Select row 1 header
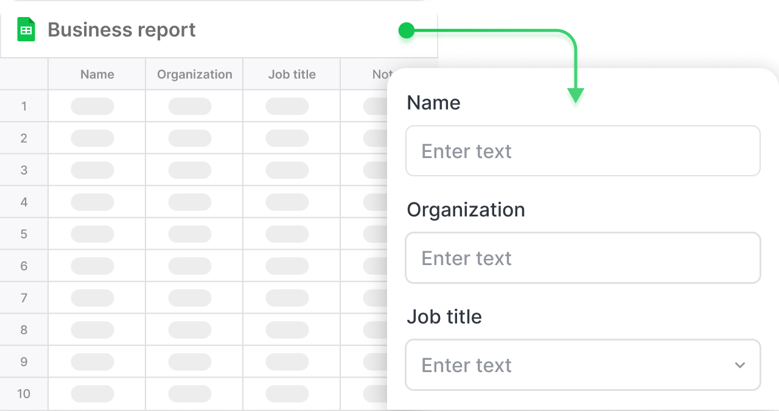This screenshot has height=411, width=779. (24, 106)
